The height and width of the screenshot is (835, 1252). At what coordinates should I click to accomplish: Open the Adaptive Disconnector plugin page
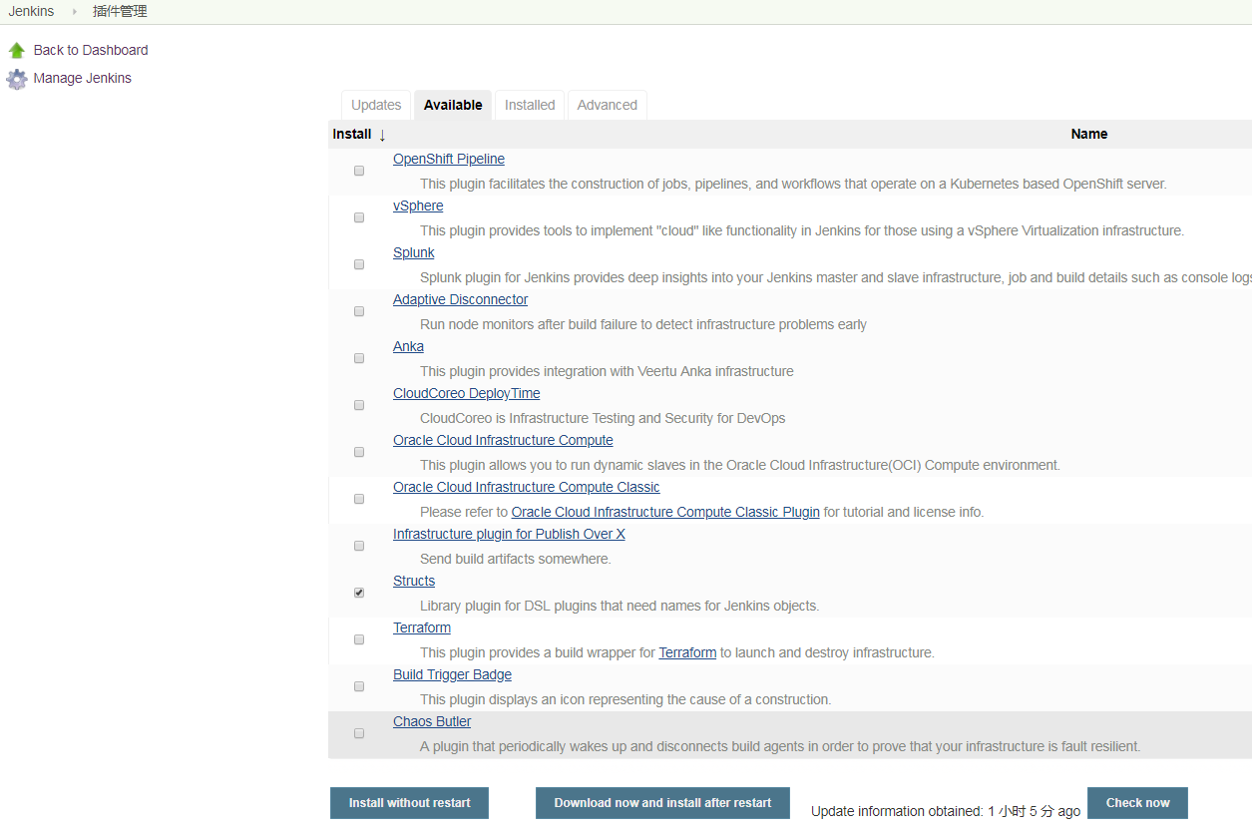[460, 299]
